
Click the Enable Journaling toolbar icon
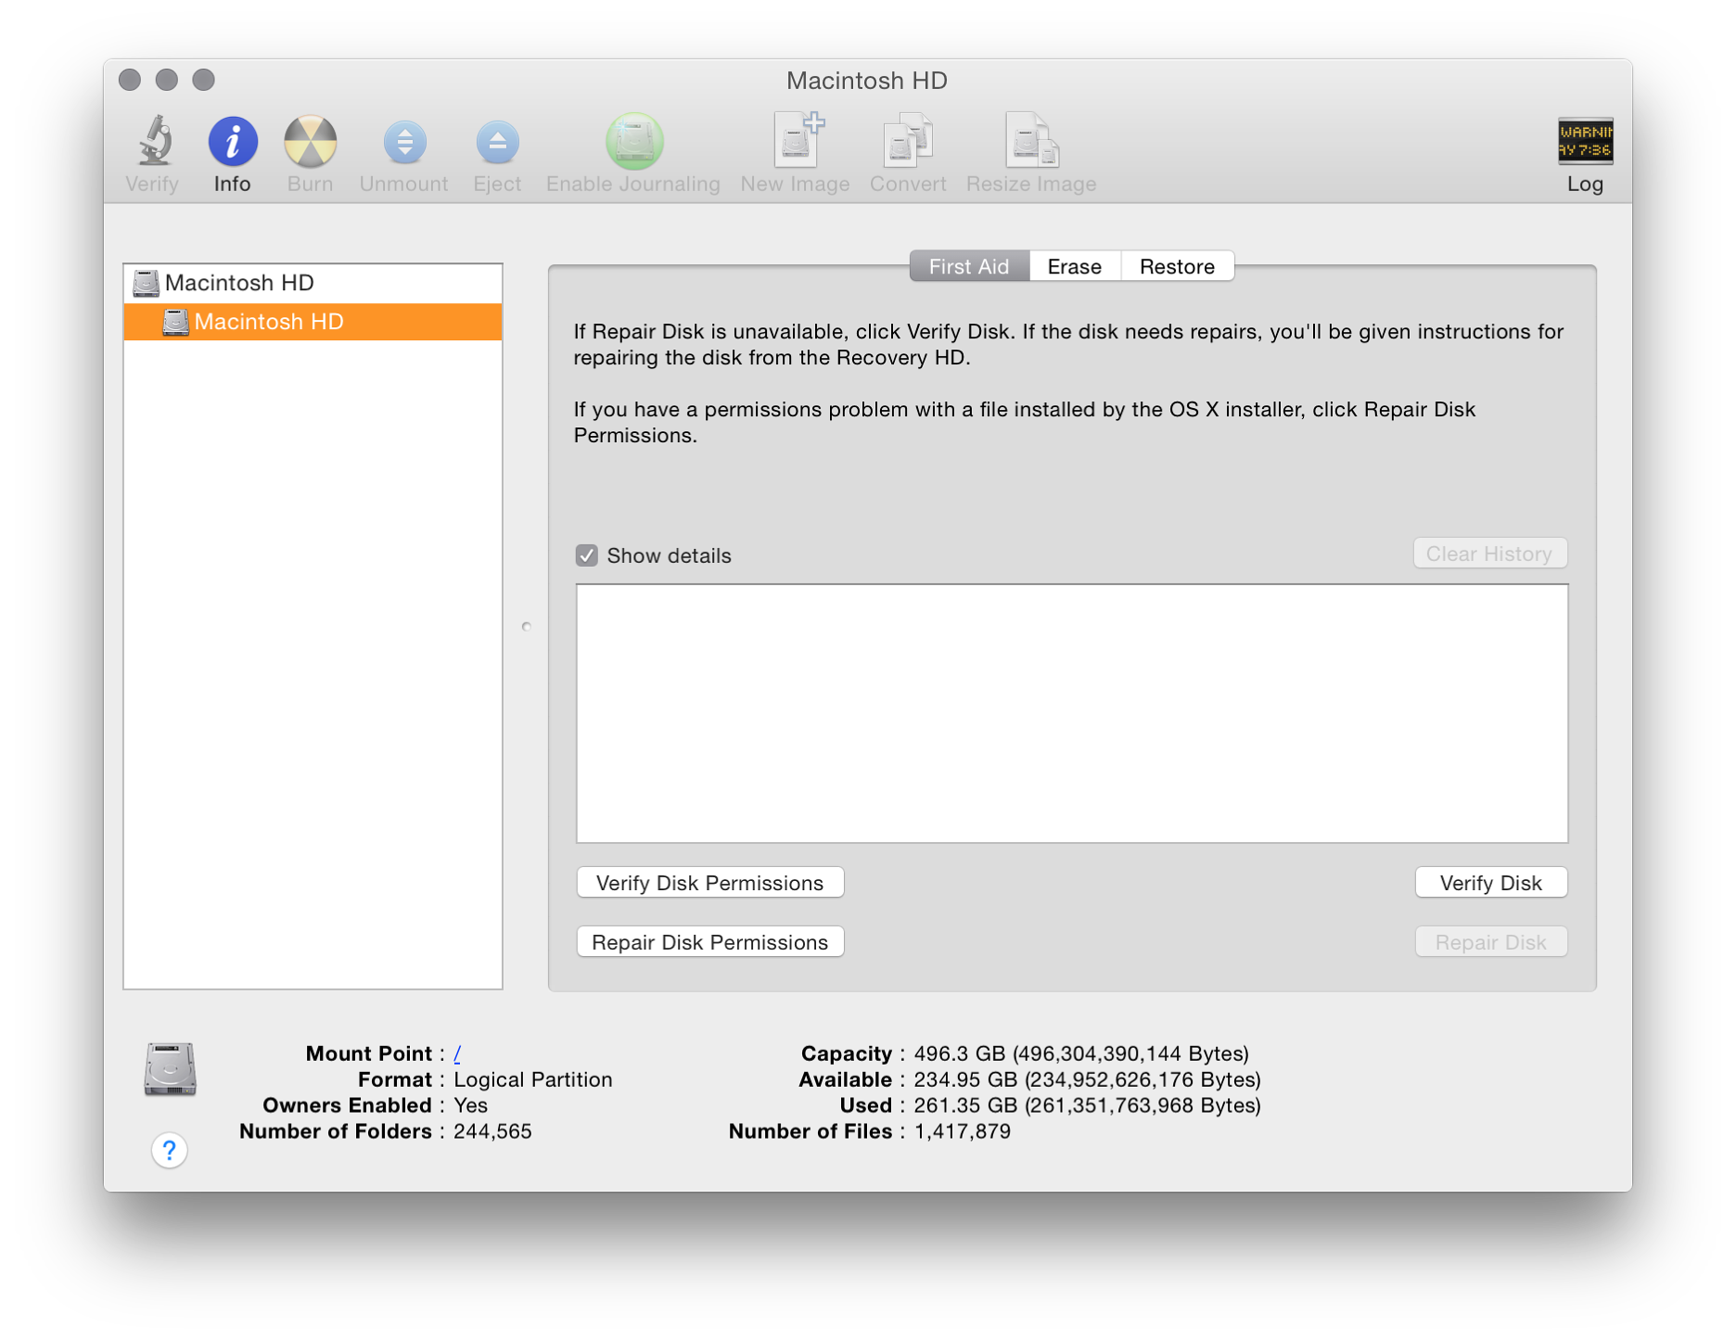point(634,141)
